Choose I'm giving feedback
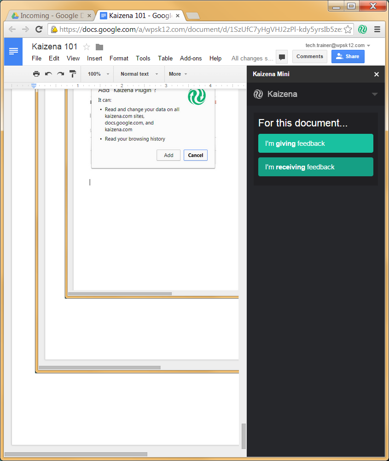The height and width of the screenshot is (461, 389). tap(316, 143)
